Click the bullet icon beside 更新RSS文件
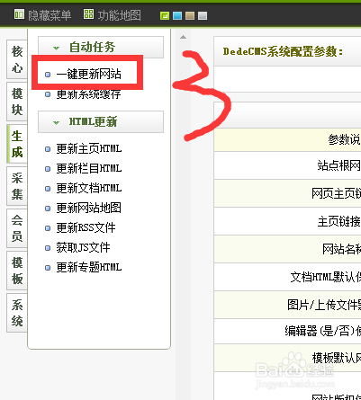This screenshot has height=400, width=361. tap(48, 228)
